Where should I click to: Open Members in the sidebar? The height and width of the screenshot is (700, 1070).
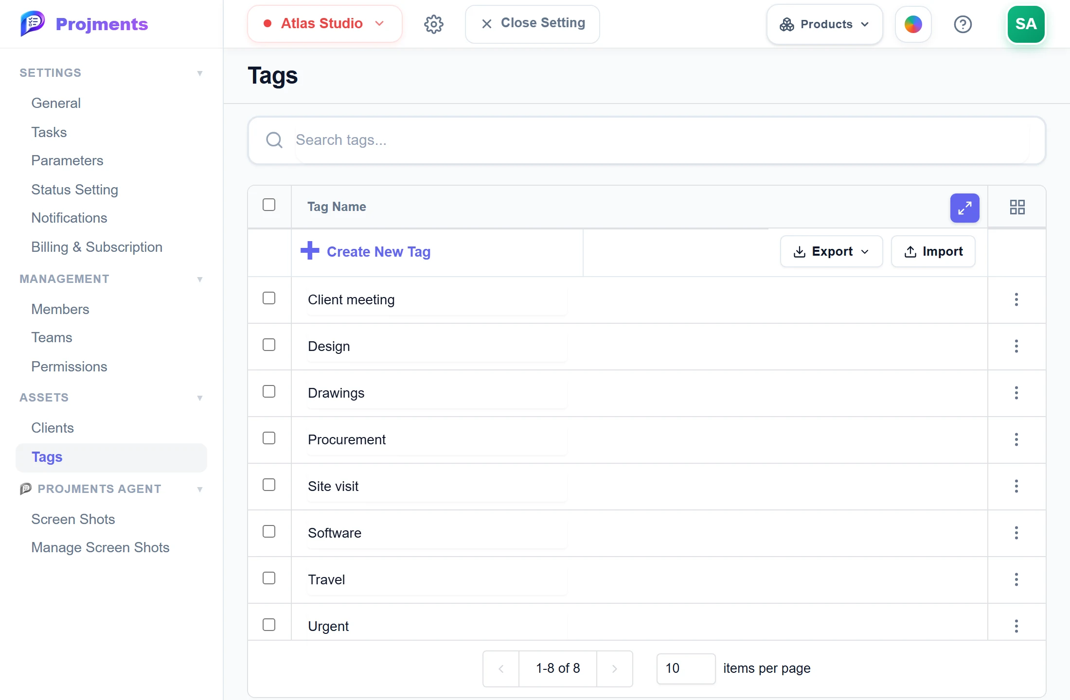click(x=60, y=309)
